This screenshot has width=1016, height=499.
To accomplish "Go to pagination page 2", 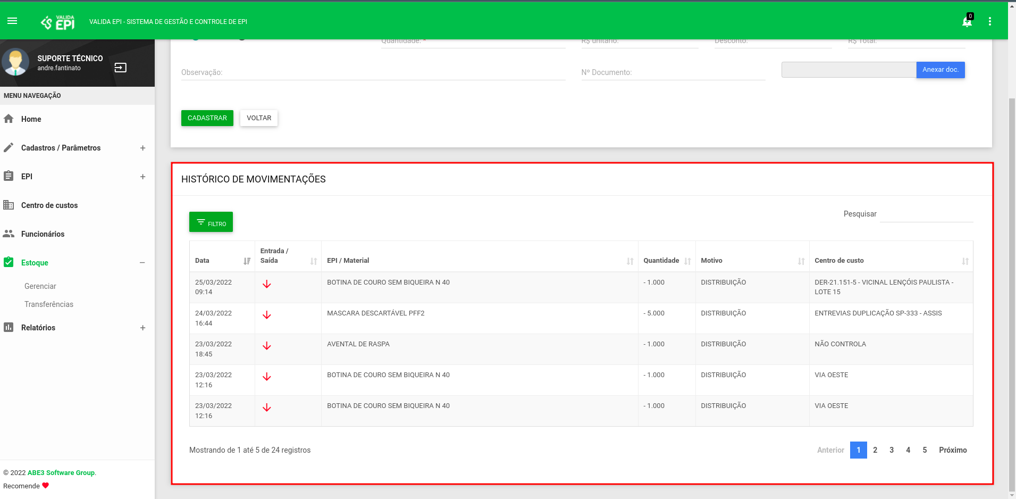I will [875, 450].
